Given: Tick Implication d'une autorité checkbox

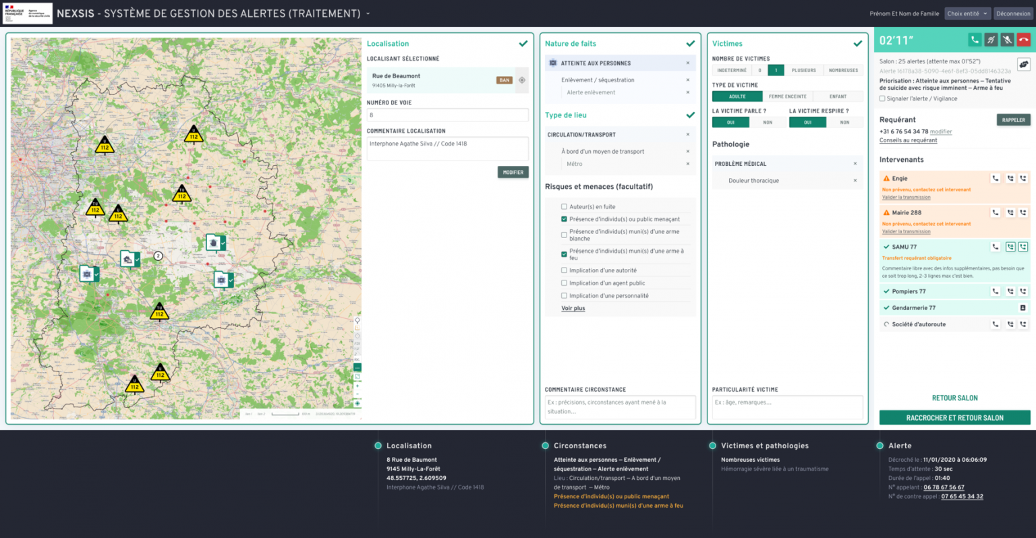Looking at the screenshot, I should point(564,270).
